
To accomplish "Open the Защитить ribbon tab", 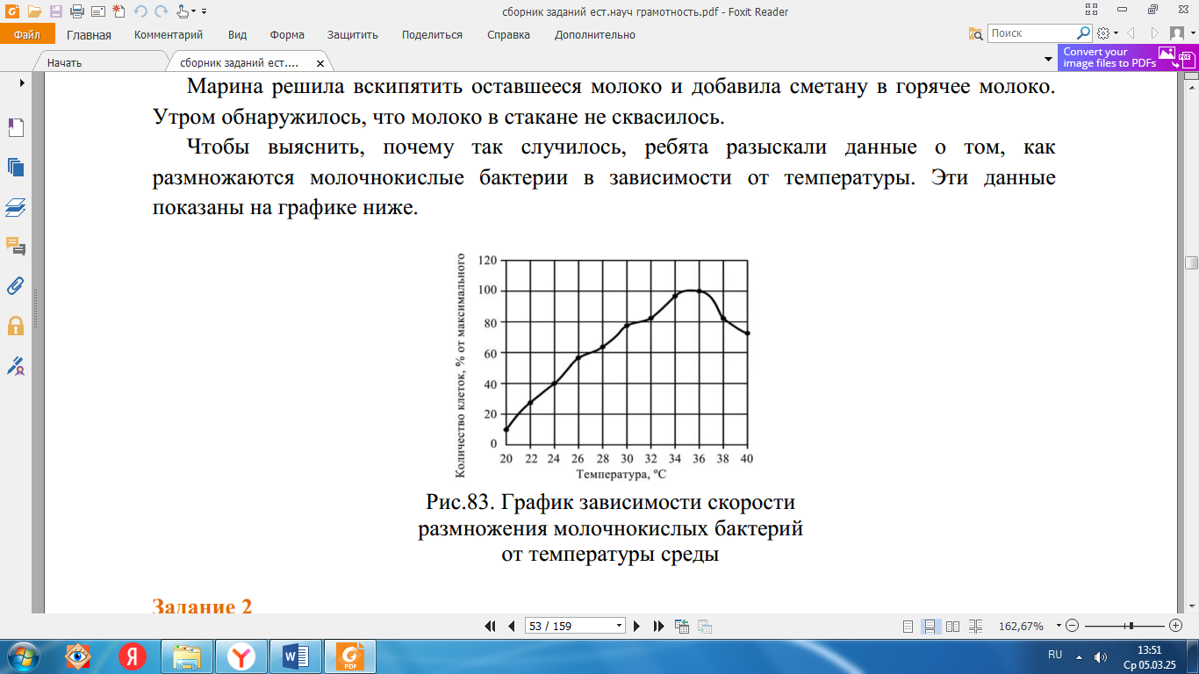I will [353, 35].
